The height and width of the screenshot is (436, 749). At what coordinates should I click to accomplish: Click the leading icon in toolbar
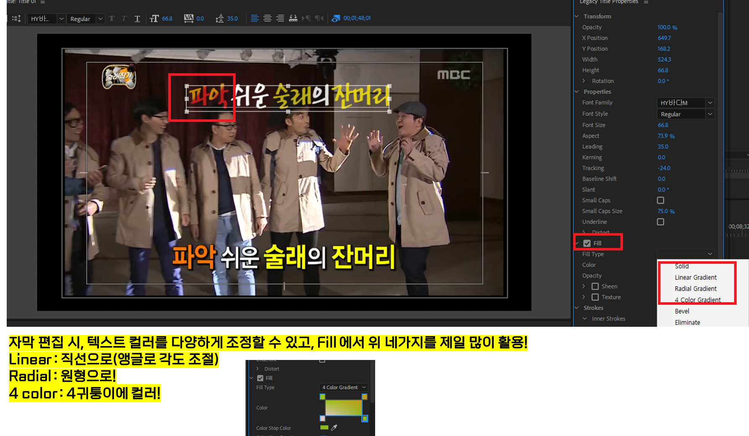(x=219, y=18)
